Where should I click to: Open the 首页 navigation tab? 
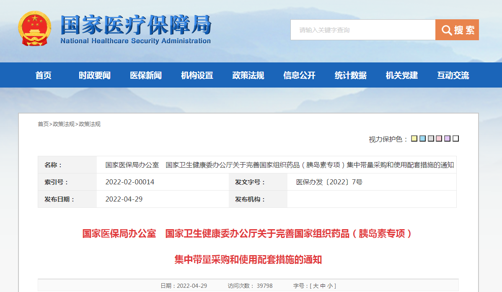43,75
